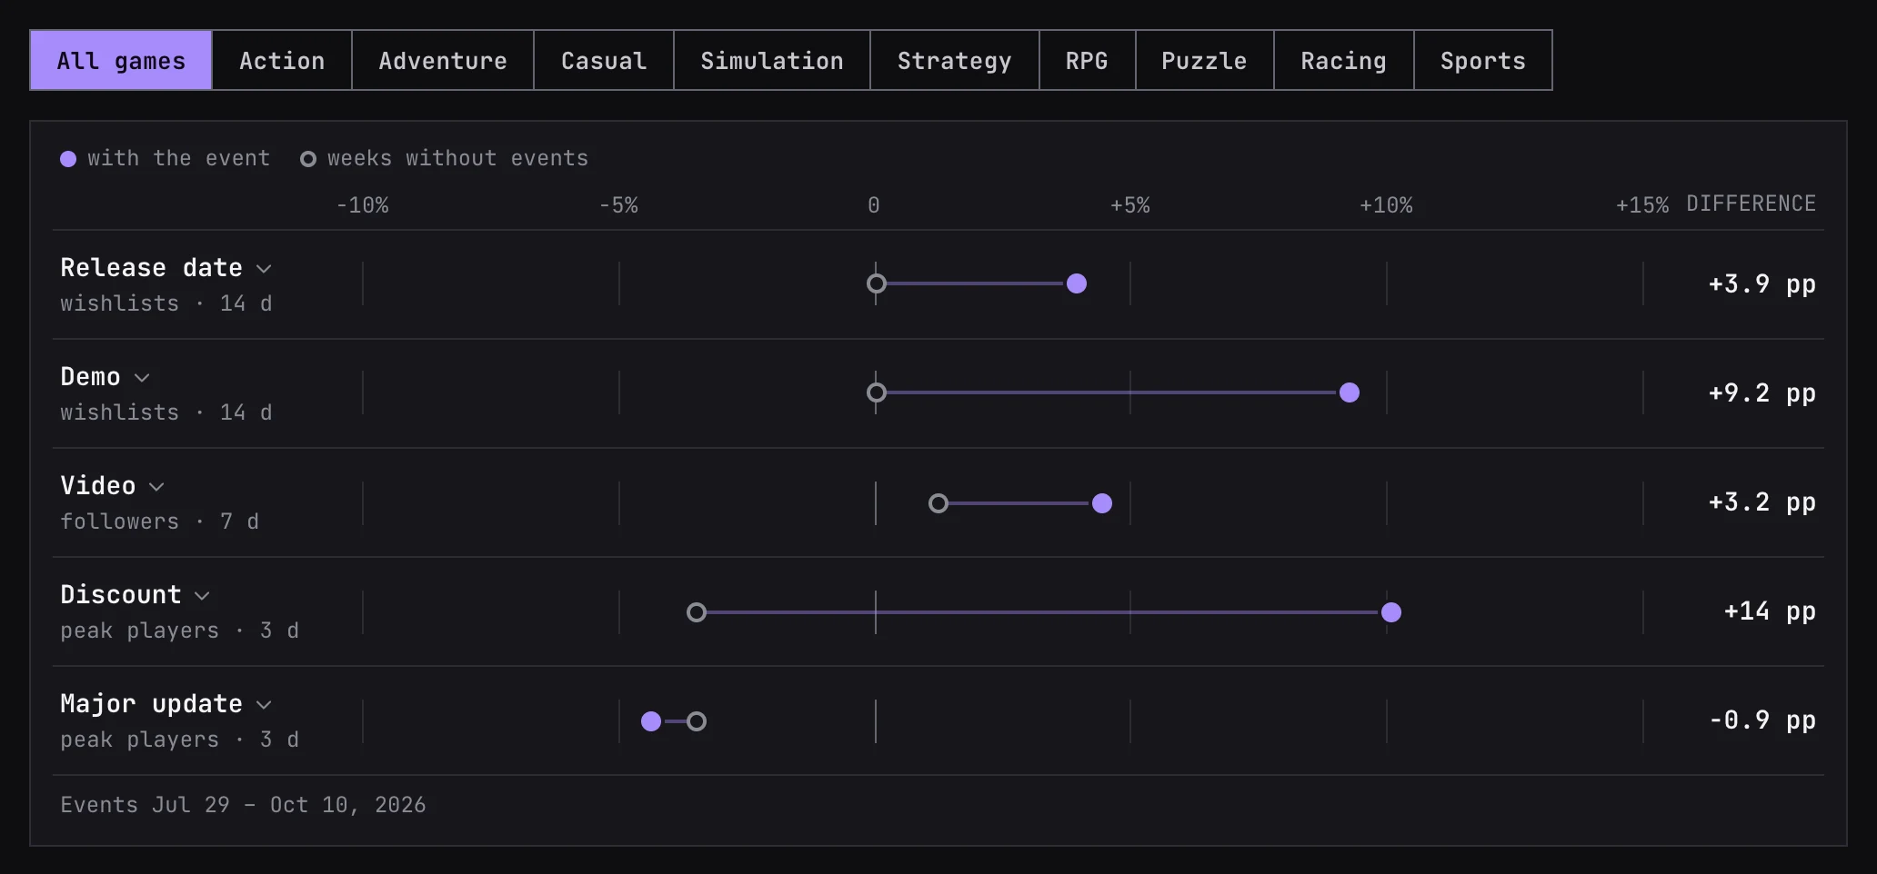The width and height of the screenshot is (1877, 874).
Task: Click the filled dot on Release date row
Action: click(x=1077, y=283)
